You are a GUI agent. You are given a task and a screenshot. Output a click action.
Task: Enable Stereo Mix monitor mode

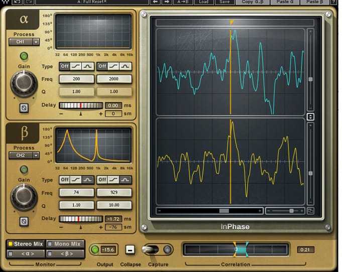pyautogui.click(x=25, y=244)
